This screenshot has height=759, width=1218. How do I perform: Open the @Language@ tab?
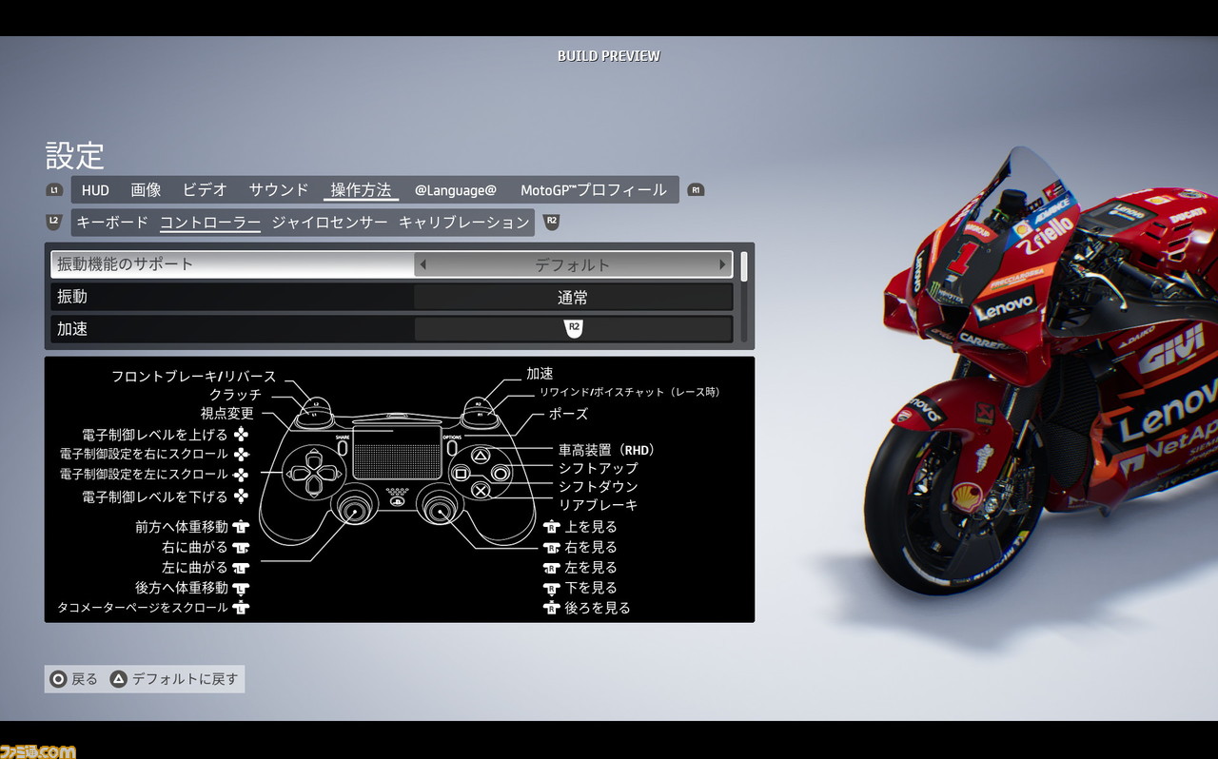[456, 190]
